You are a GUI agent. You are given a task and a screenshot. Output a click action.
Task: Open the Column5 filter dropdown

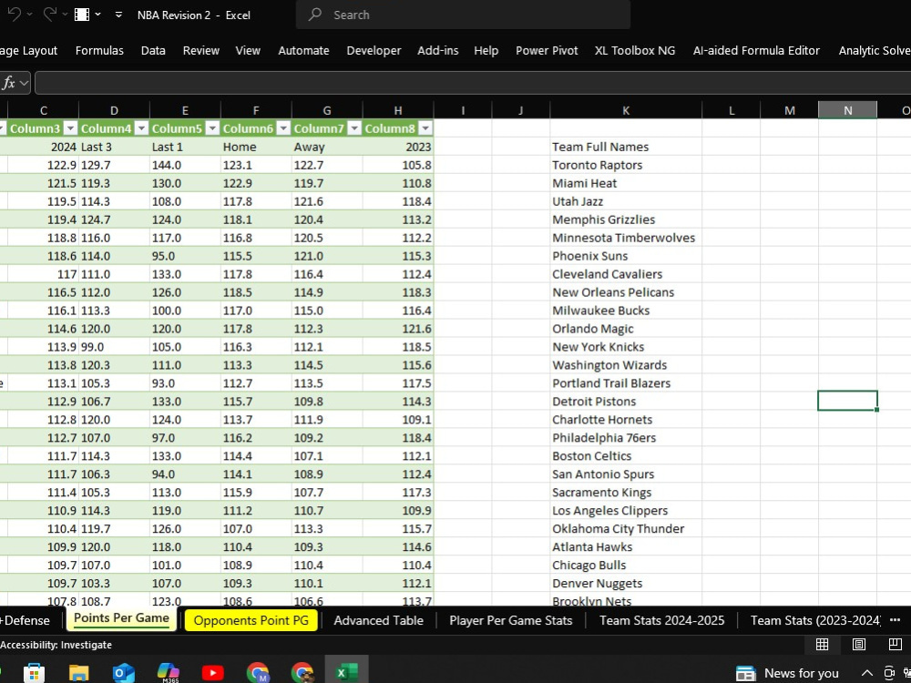[212, 128]
